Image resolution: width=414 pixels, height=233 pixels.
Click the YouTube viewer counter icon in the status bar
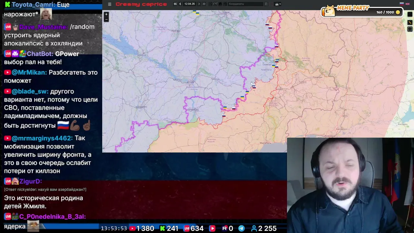132,228
